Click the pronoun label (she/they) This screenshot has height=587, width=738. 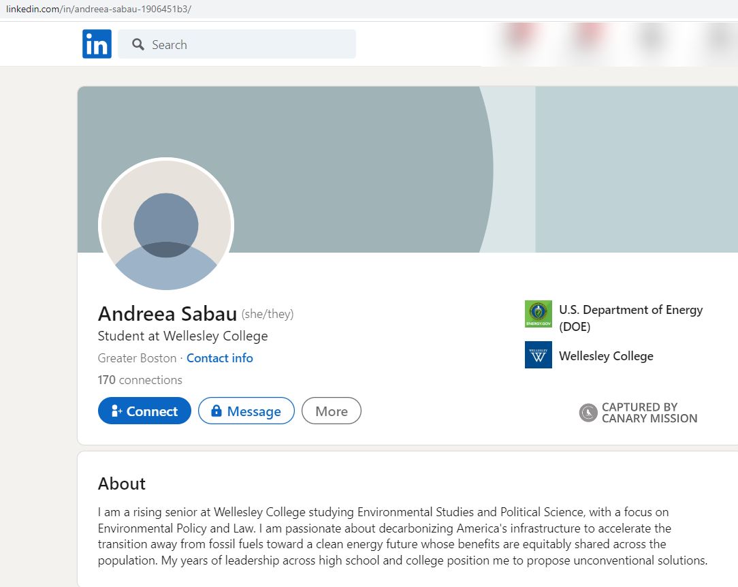[x=267, y=314]
